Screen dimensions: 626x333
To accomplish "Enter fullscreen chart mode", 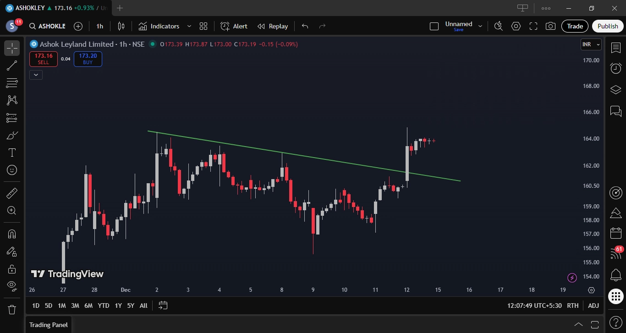I will tap(533, 26).
